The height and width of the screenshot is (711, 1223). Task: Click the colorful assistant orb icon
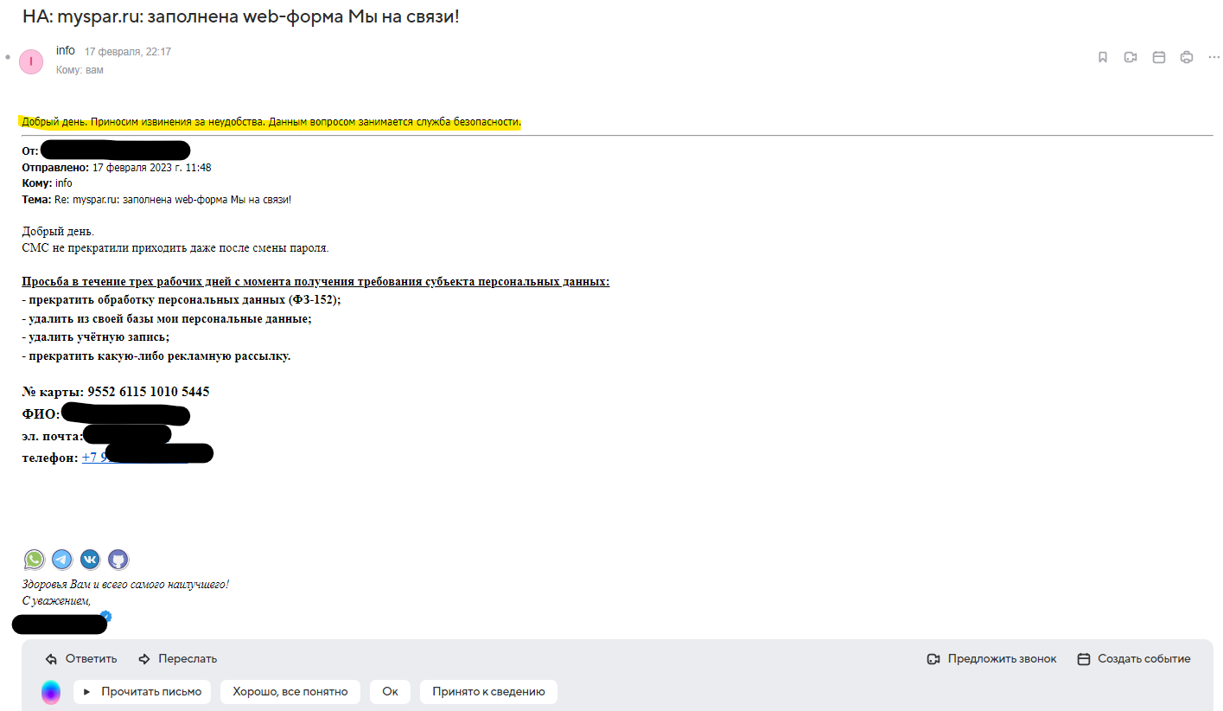(51, 692)
